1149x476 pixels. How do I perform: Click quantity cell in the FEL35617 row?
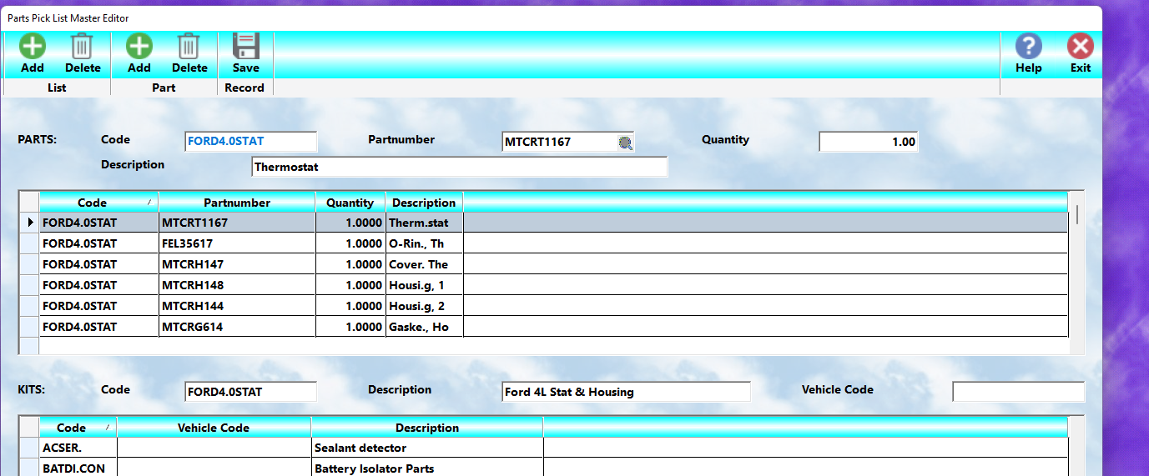coord(350,243)
